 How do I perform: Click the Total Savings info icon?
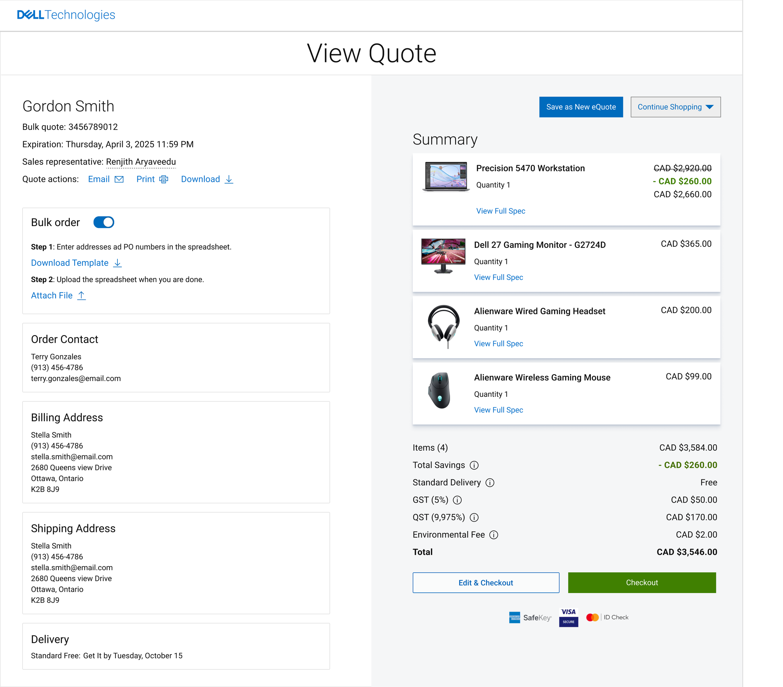click(474, 465)
